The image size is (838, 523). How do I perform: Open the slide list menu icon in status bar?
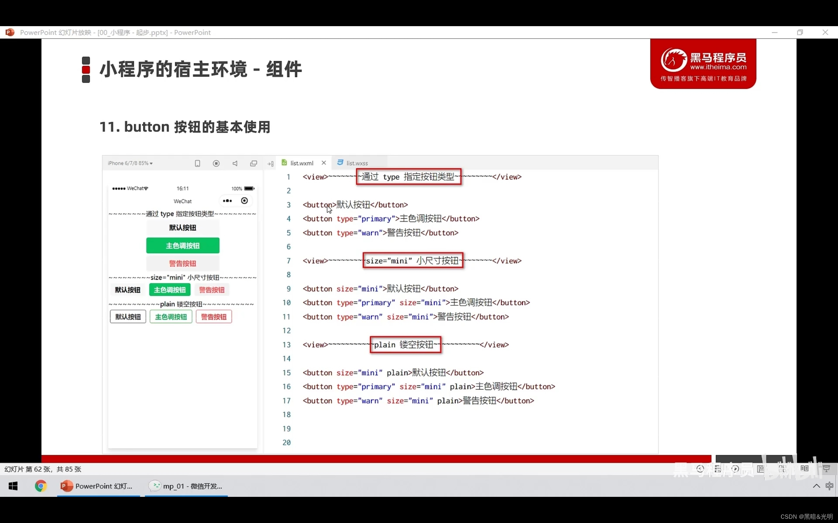tap(718, 469)
